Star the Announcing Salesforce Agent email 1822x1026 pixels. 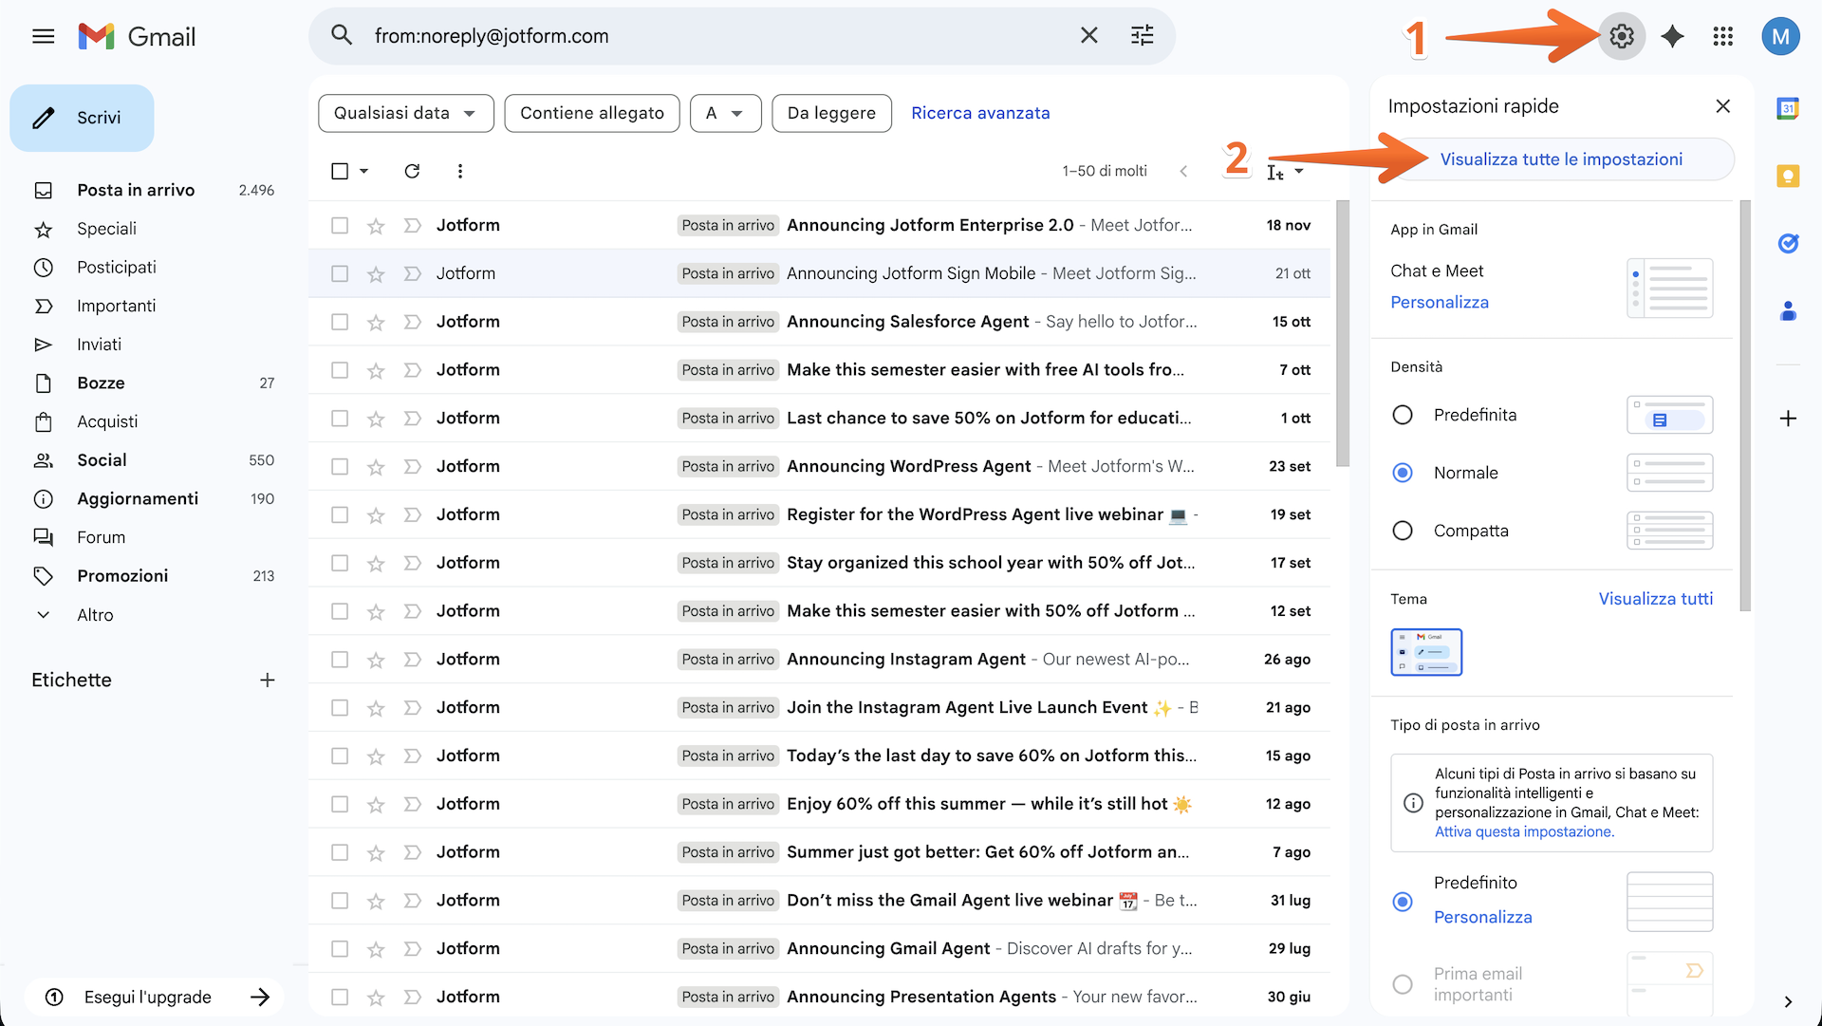(x=375, y=322)
